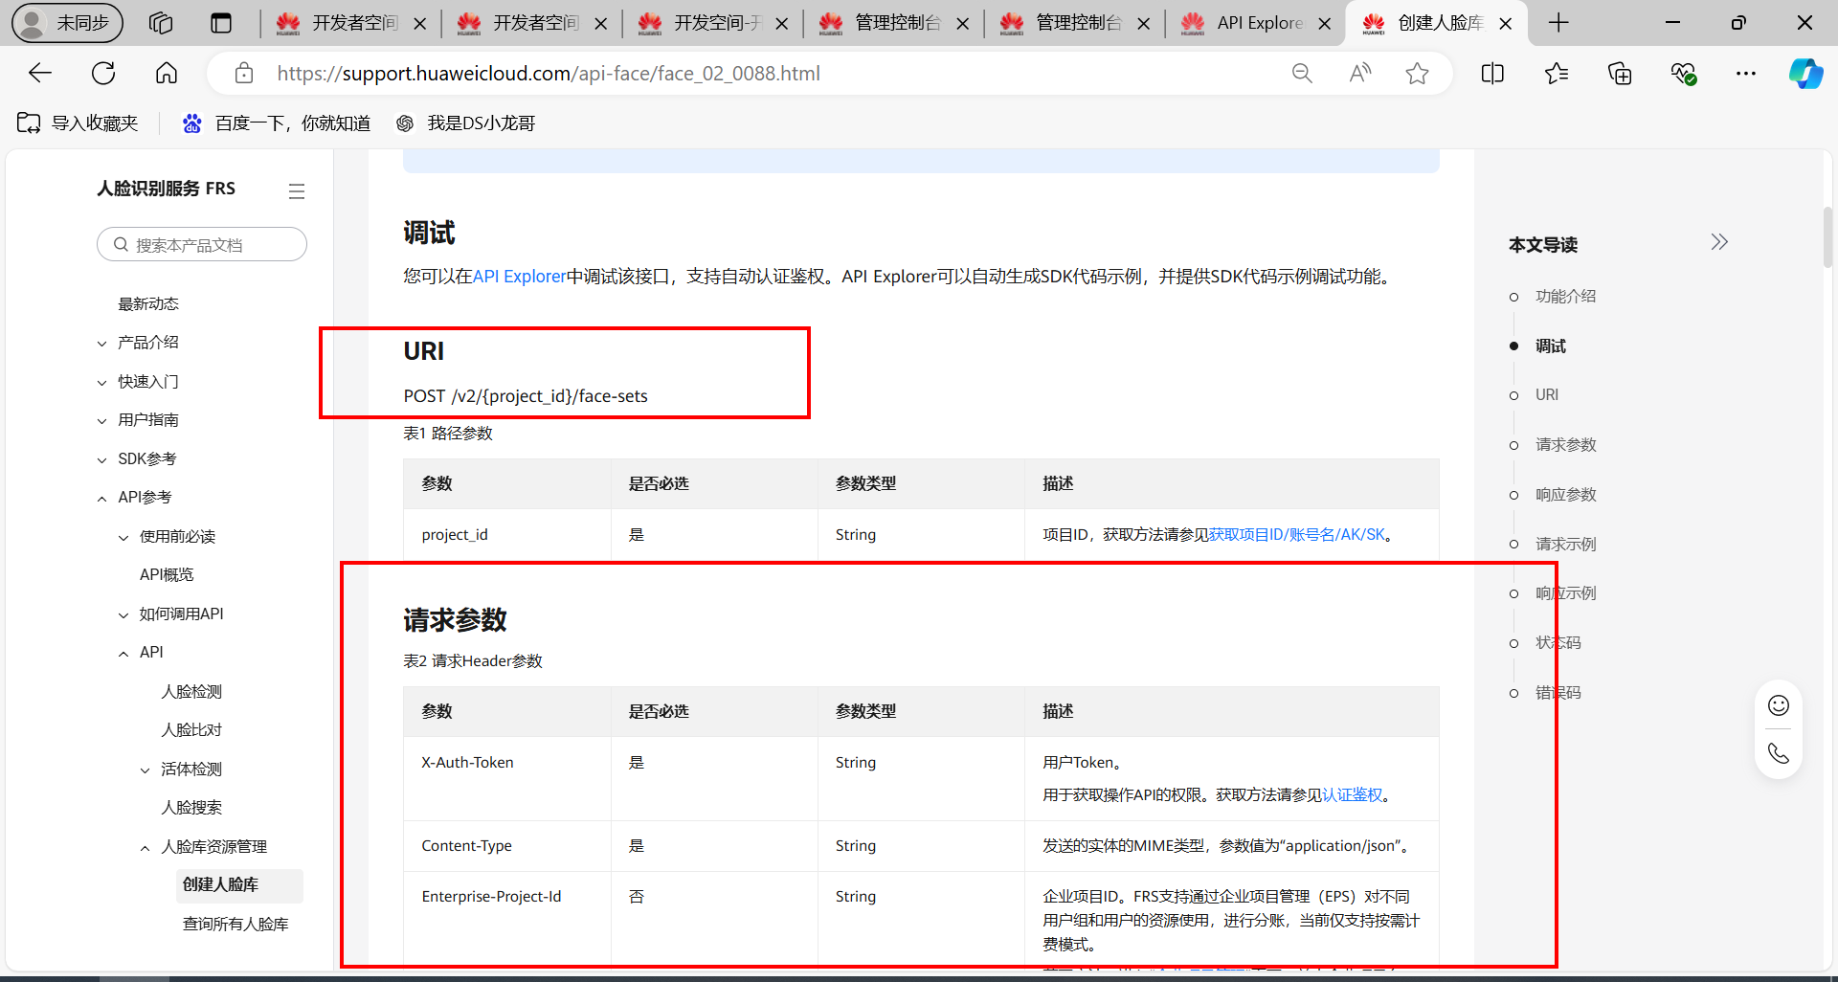Expand the SDK参考 section

click(102, 459)
